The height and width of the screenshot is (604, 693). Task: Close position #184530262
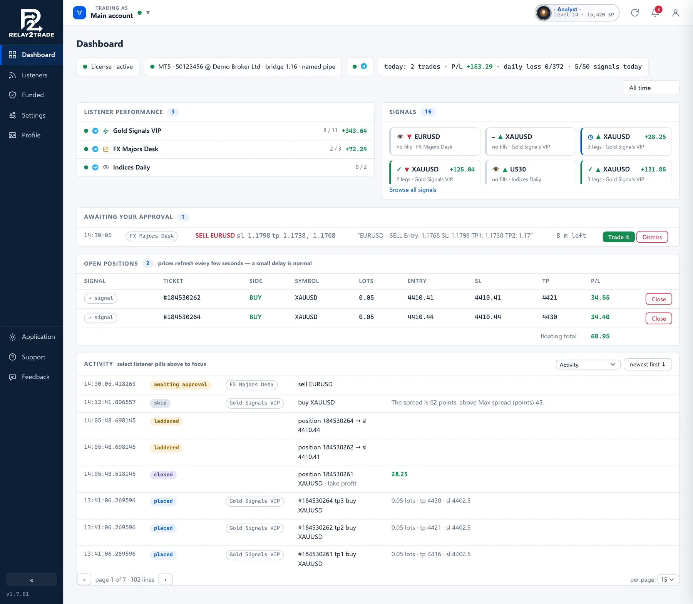coord(659,299)
